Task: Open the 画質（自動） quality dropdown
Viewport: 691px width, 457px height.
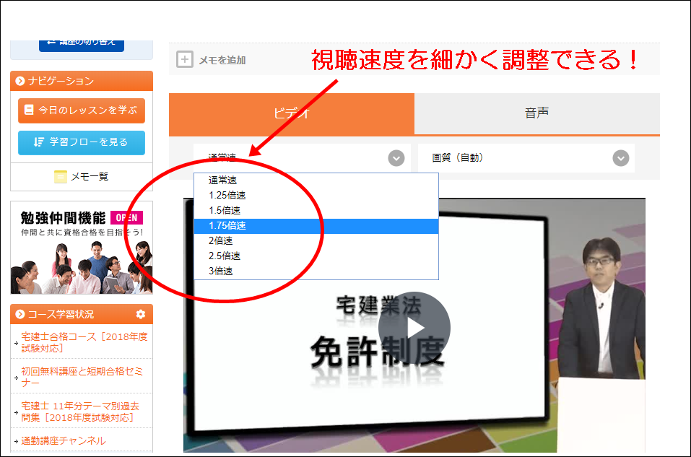Action: 526,158
